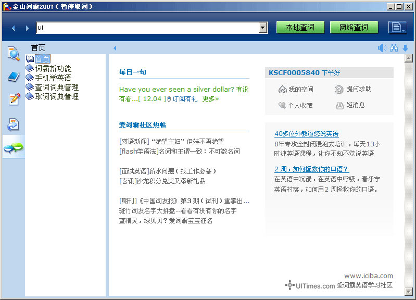The image size is (416, 300).
Task: Click the book icon beside 查词词典管理
Action: (x=30, y=87)
